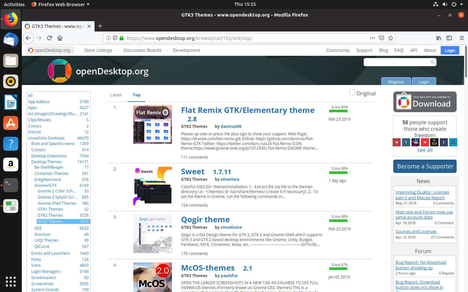The image size is (468, 292).
Task: Open the page actions three-dot menu
Action: point(372,38)
